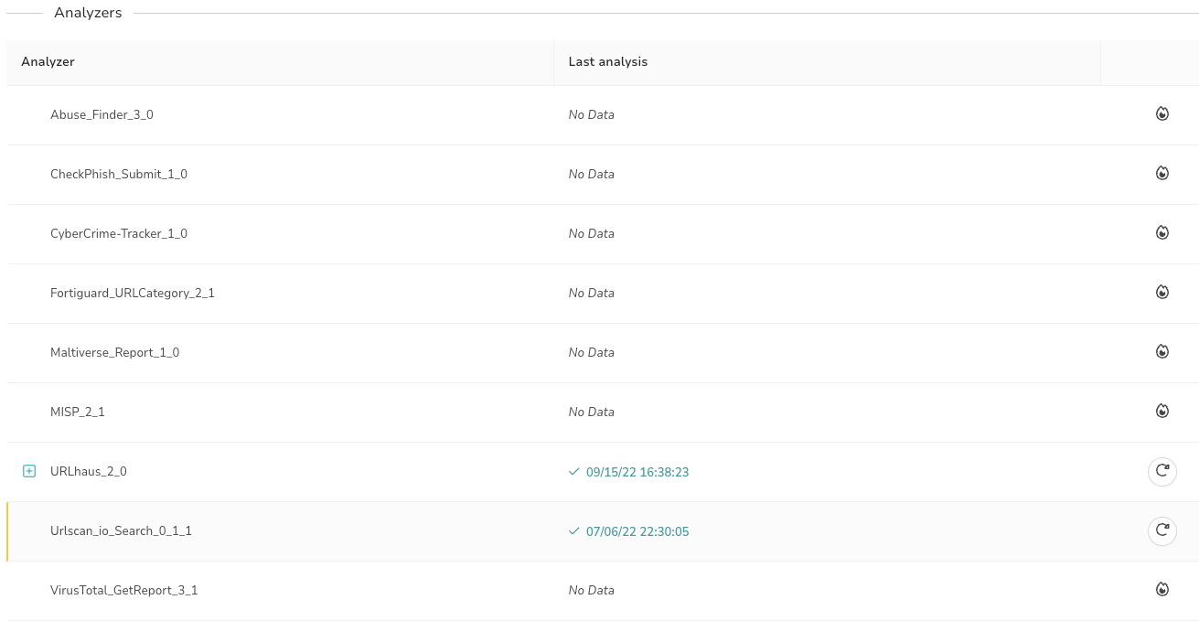Image resolution: width=1199 pixels, height=621 pixels.
Task: Select the Last analysis column header
Action: 608,61
